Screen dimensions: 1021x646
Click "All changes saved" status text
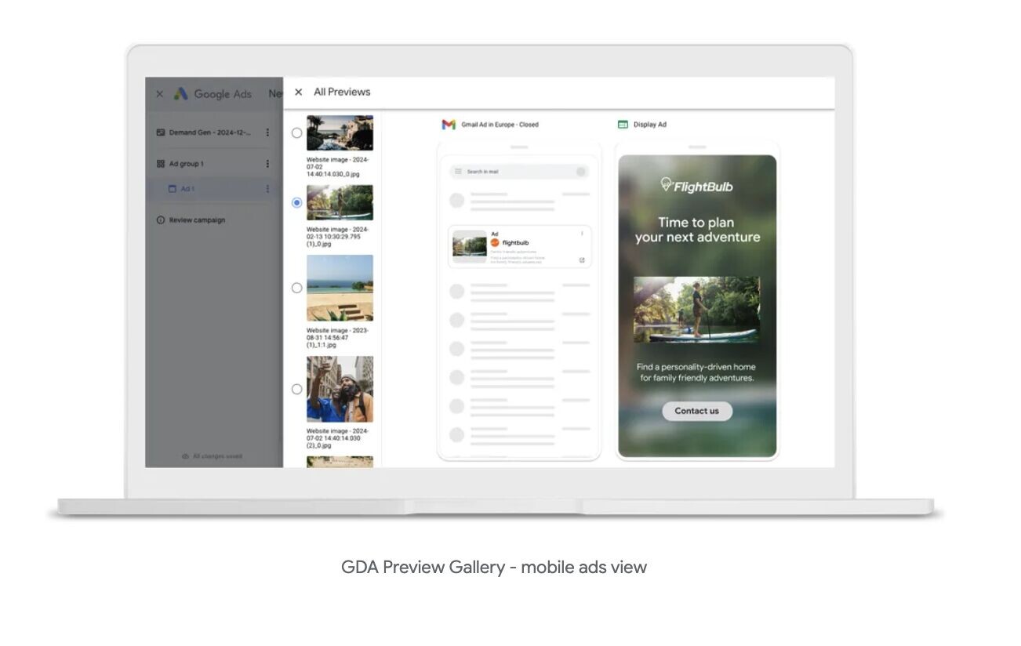(x=217, y=456)
